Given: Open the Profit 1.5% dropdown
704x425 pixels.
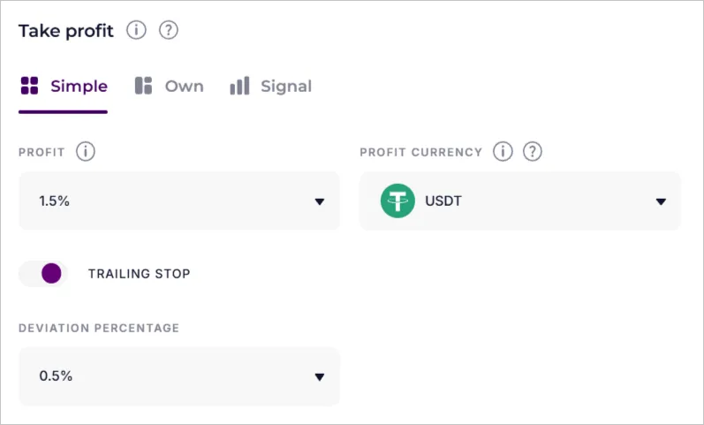Looking at the screenshot, I should [178, 201].
